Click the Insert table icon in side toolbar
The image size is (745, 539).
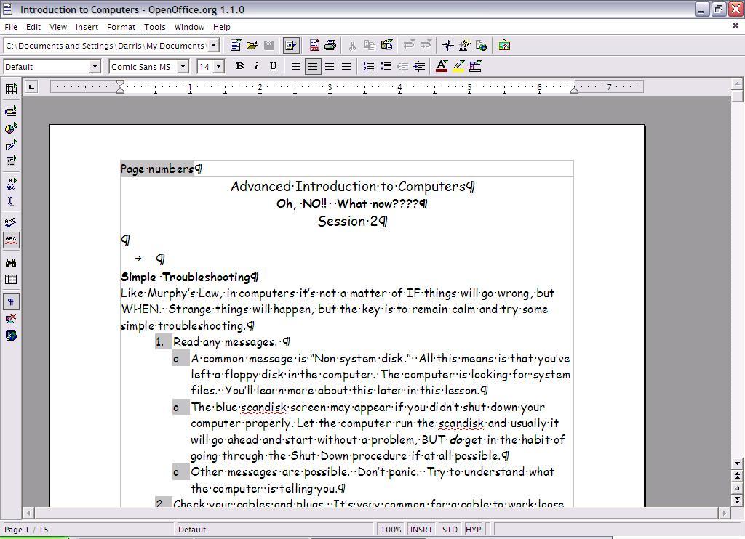coord(11,89)
